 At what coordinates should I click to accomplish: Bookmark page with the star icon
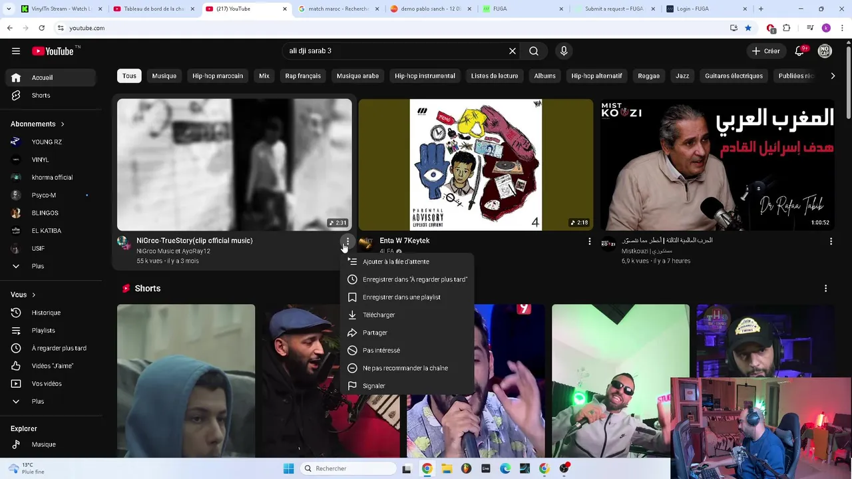pos(748,28)
